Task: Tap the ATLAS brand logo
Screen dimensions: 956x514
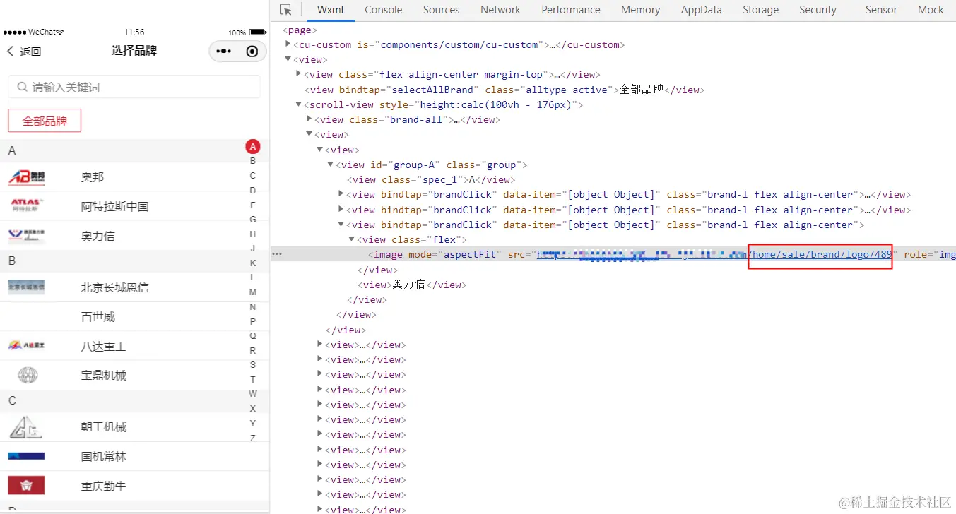Action: [26, 206]
